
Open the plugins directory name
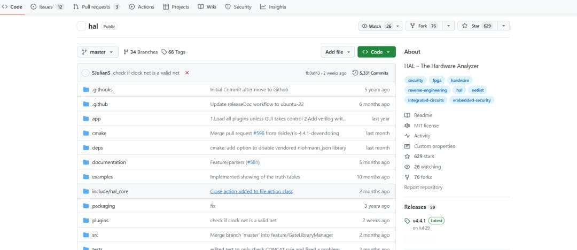pyautogui.click(x=100, y=221)
